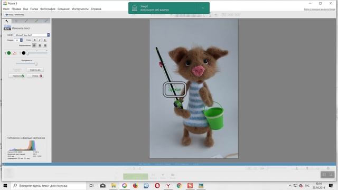Open File Explorer from taskbar
Image resolution: width=338 pixels, height=190 pixels.
[114, 185]
